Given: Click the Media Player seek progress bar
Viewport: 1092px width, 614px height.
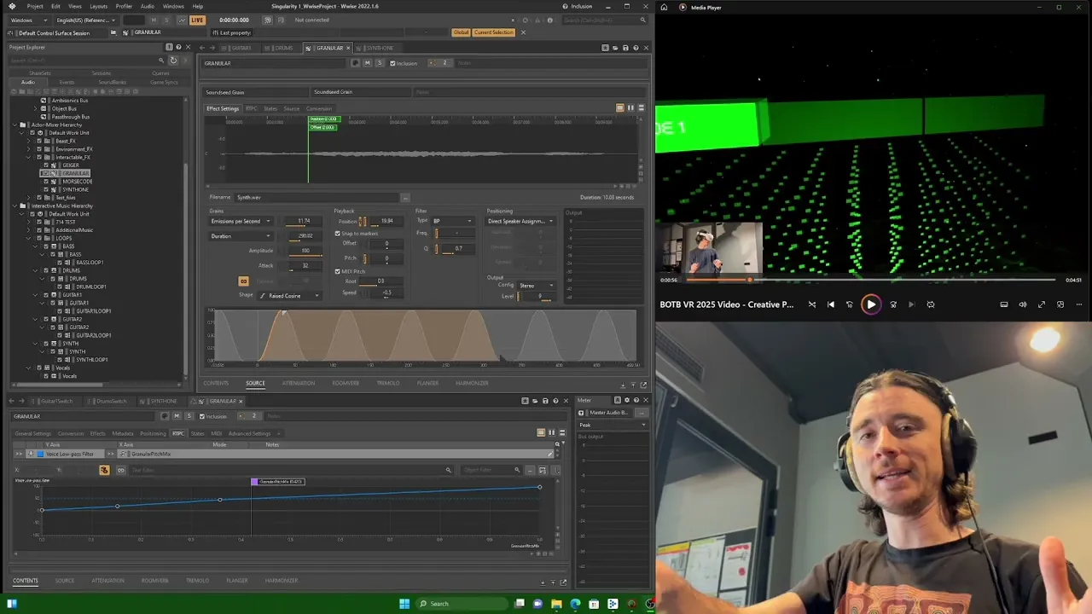Looking at the screenshot, I should [x=870, y=280].
